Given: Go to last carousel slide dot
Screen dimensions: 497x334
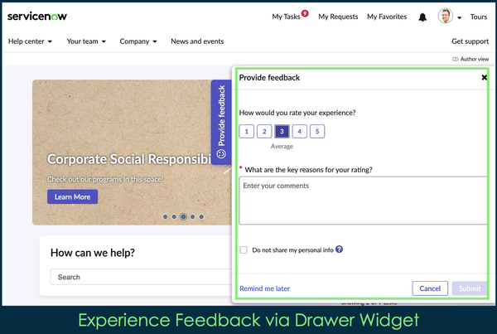Looking at the screenshot, I should (x=201, y=216).
